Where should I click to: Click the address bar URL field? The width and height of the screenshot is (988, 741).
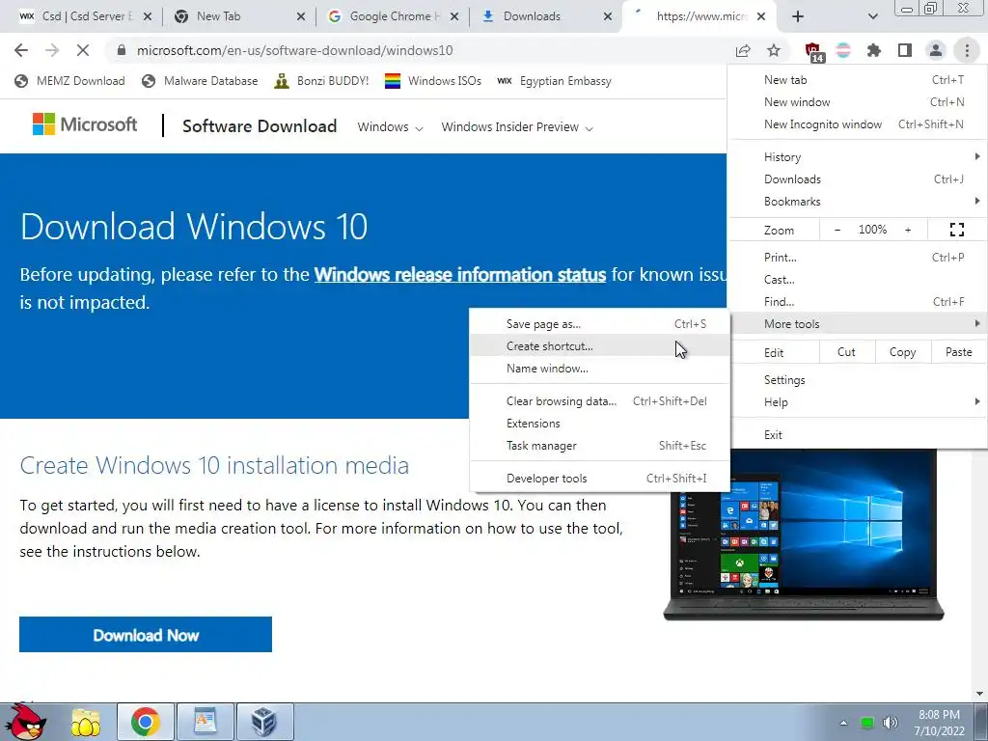click(x=416, y=50)
